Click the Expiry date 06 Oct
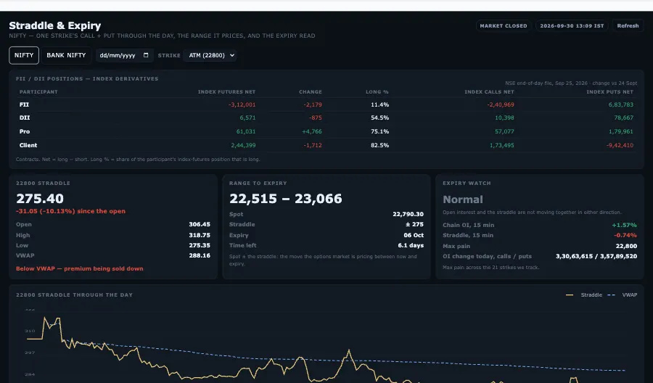This screenshot has width=653, height=383. (414, 235)
